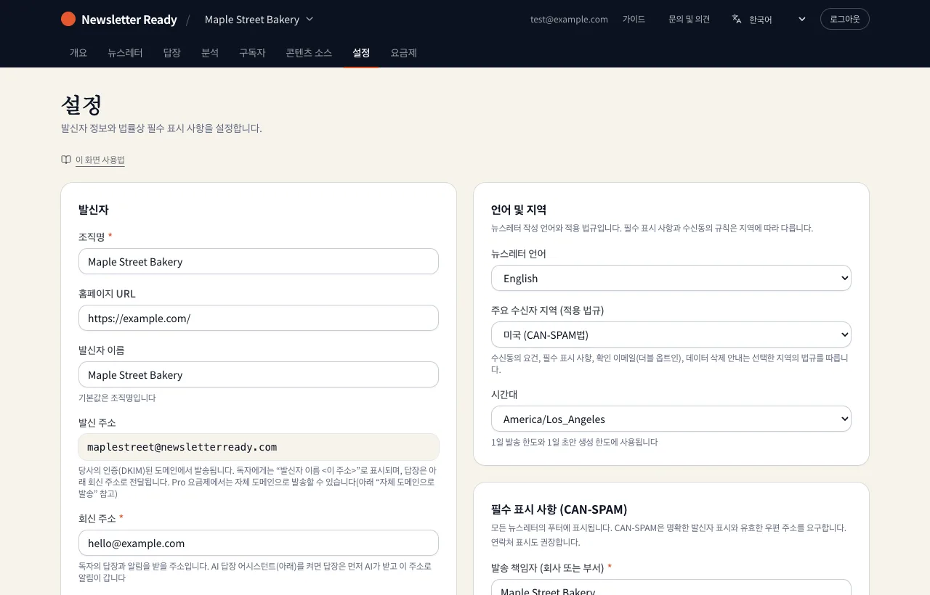Open the 이 화면 사용법 help link
Screen dimensions: 930x595
(x=100, y=160)
